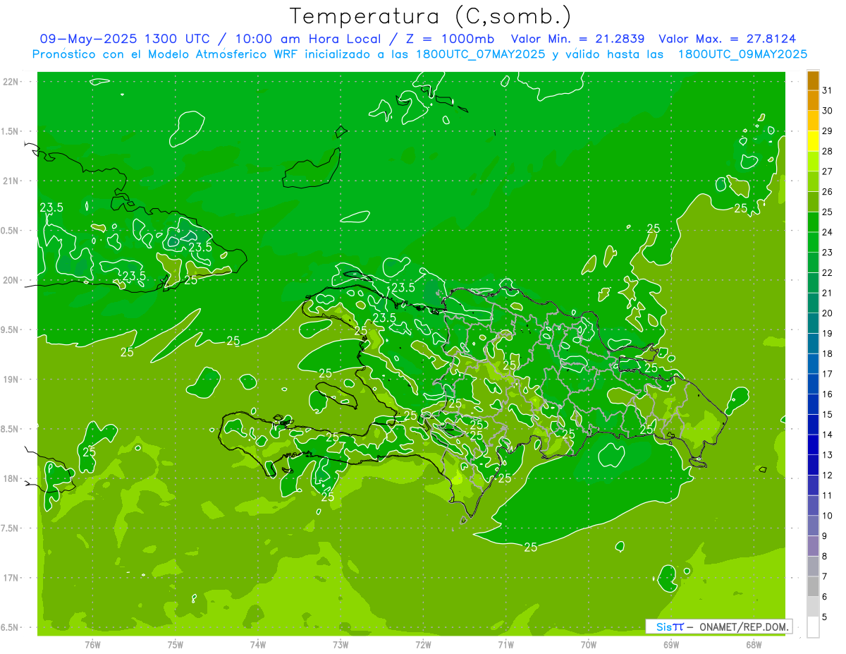Click the gray legend swatch between 6 and 7
Screen dimensions: 846x654
[x=813, y=586]
